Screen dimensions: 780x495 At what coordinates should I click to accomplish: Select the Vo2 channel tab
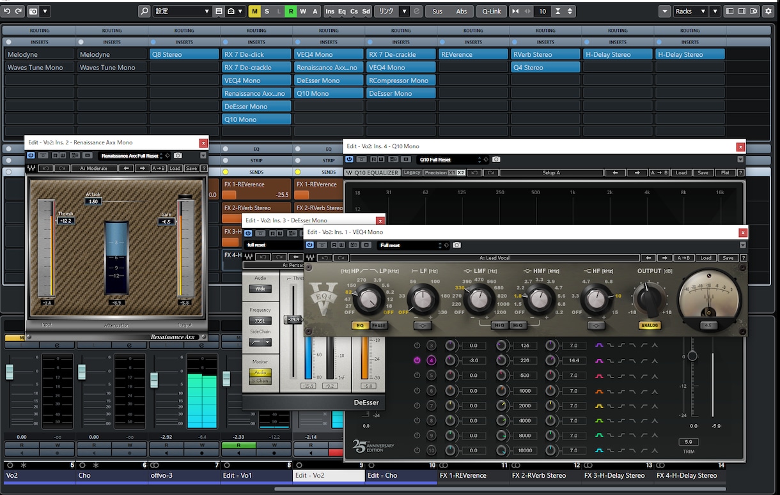pyautogui.click(x=40, y=475)
